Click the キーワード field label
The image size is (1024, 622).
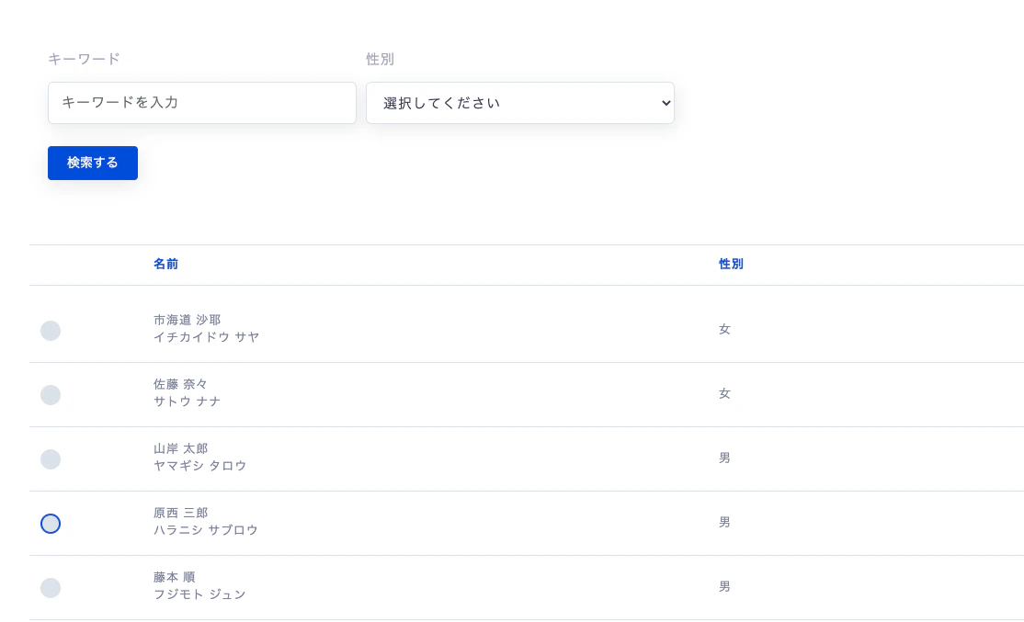(85, 60)
